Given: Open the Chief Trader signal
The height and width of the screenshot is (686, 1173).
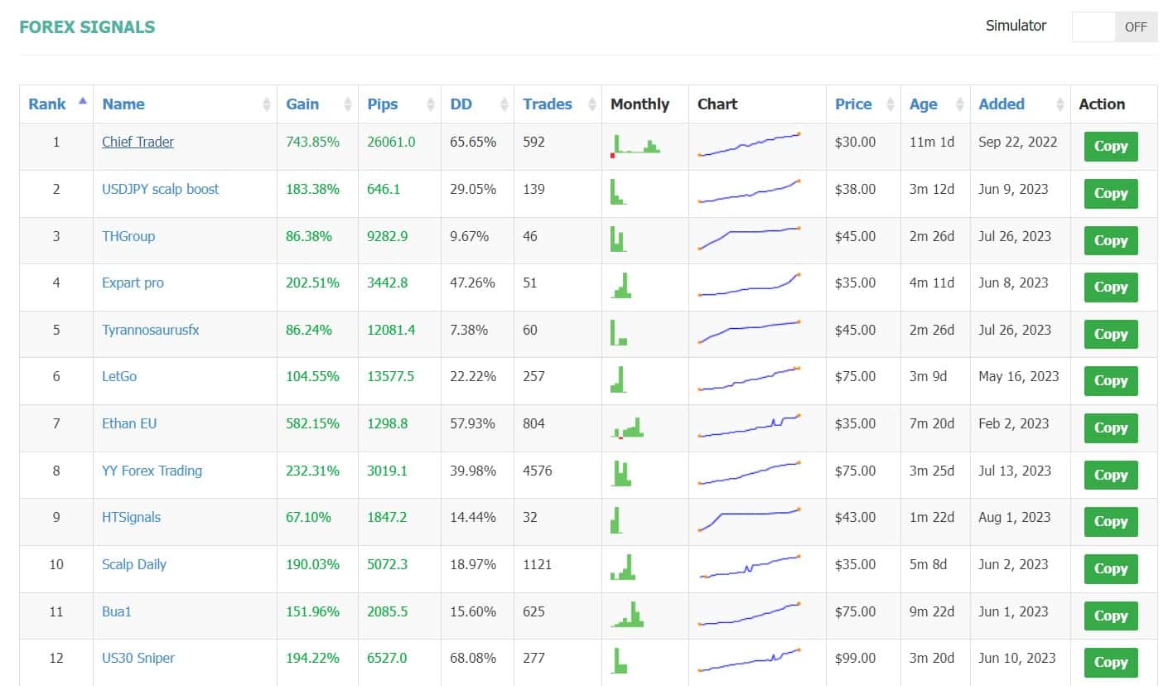Looking at the screenshot, I should (x=138, y=142).
